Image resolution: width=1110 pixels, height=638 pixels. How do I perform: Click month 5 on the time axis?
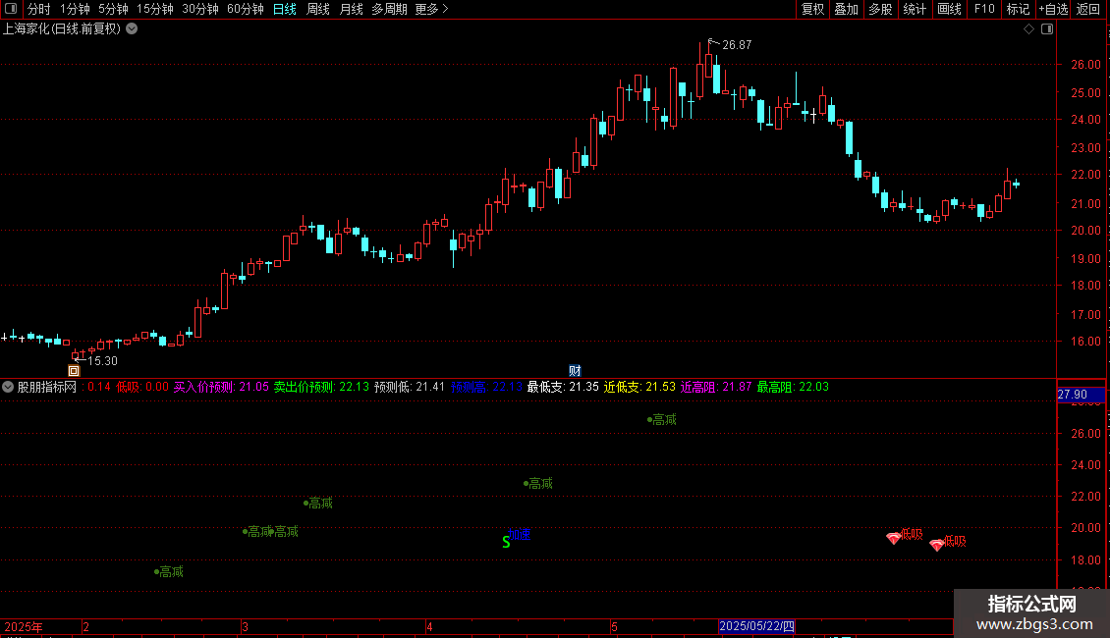615,626
